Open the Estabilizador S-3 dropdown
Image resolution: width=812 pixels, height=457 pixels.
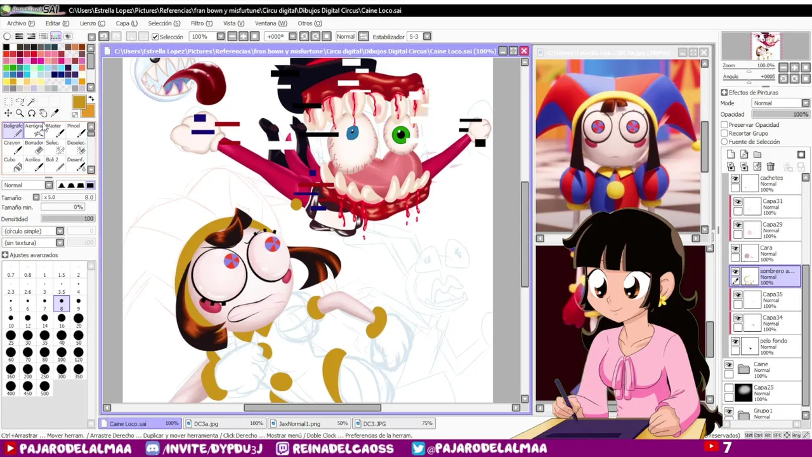(427, 37)
